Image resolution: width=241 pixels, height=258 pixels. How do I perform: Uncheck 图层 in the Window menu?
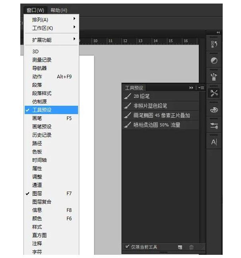[51, 194]
